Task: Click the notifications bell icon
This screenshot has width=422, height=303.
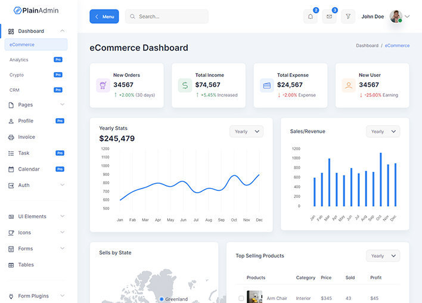Action: [x=310, y=17]
